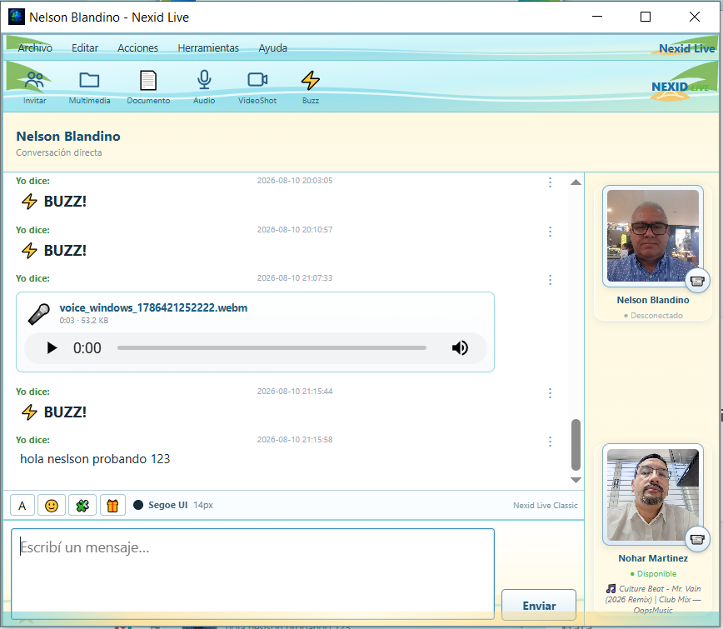This screenshot has width=723, height=629.
Task: Open options for the 20:10:57 message
Action: click(x=550, y=232)
